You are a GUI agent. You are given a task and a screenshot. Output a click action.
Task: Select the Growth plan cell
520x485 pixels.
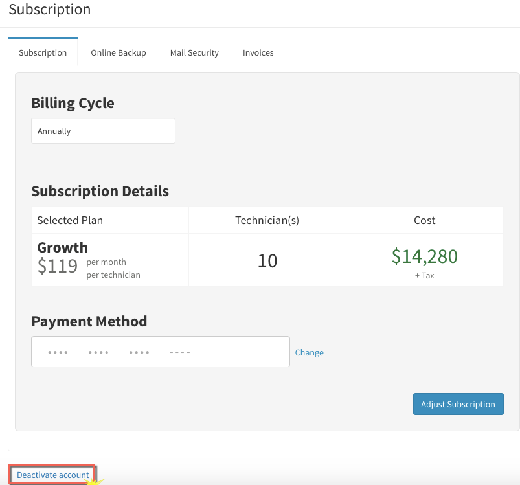(x=110, y=260)
